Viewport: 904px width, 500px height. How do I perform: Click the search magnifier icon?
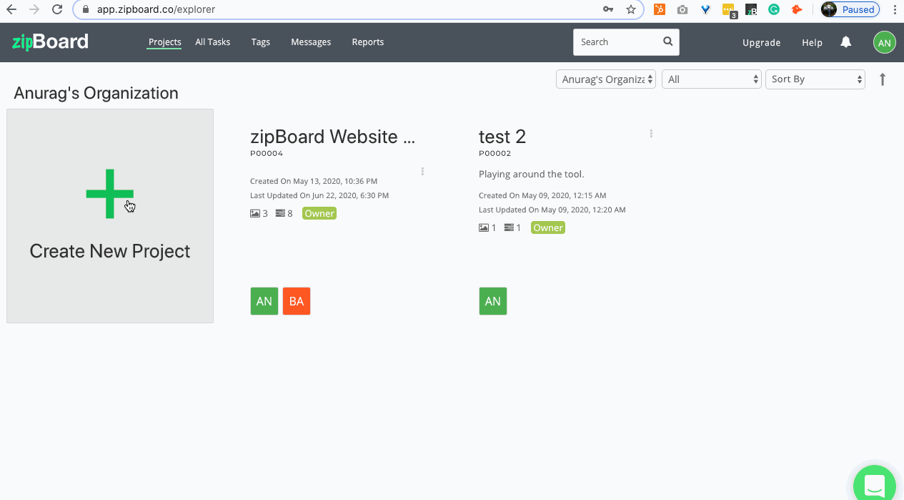[668, 41]
